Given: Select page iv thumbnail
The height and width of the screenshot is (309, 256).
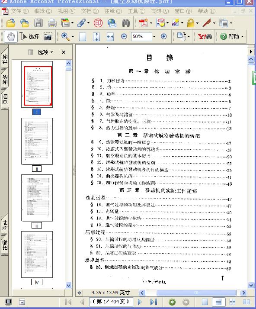Looking at the screenshot, I should [37, 254].
